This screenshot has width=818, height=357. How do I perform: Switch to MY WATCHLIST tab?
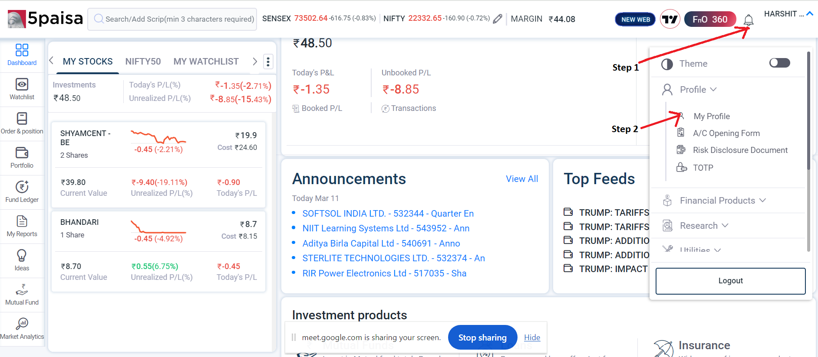click(x=206, y=62)
